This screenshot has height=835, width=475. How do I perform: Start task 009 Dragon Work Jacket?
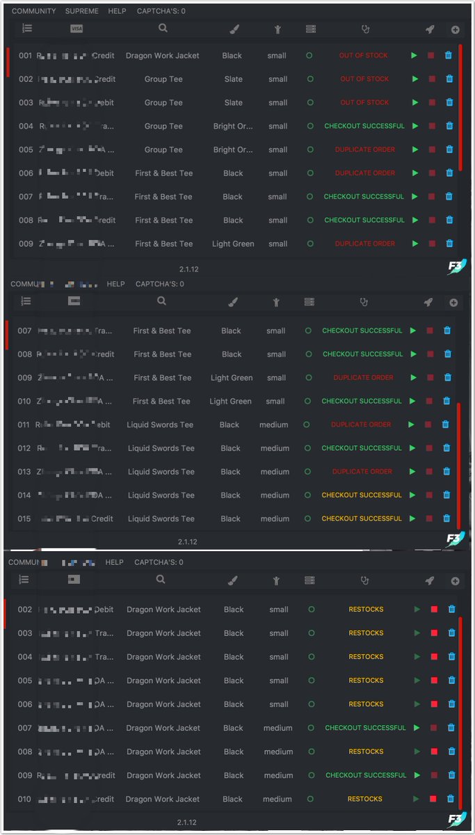(x=417, y=775)
